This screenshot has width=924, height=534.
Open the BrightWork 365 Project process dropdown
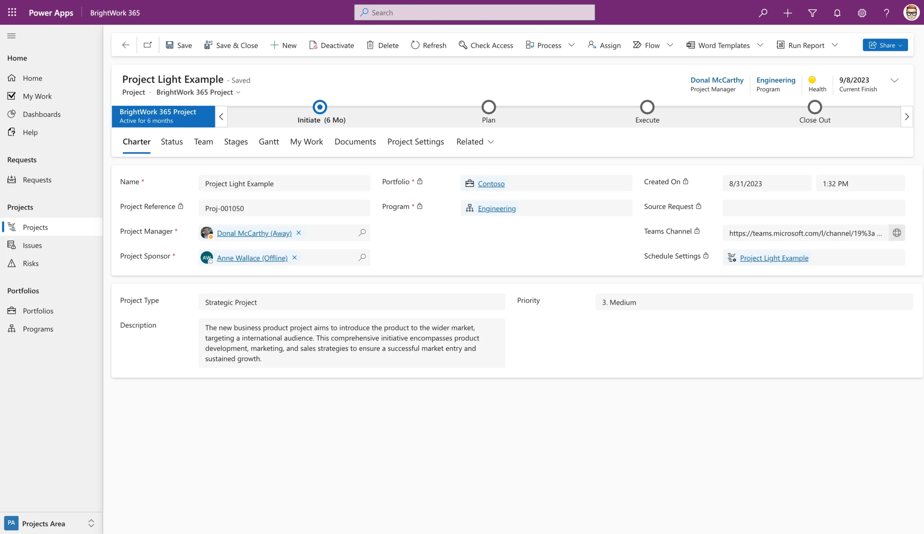point(239,92)
